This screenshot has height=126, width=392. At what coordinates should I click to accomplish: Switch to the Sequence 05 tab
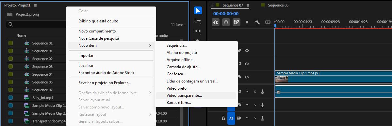(x=278, y=5)
